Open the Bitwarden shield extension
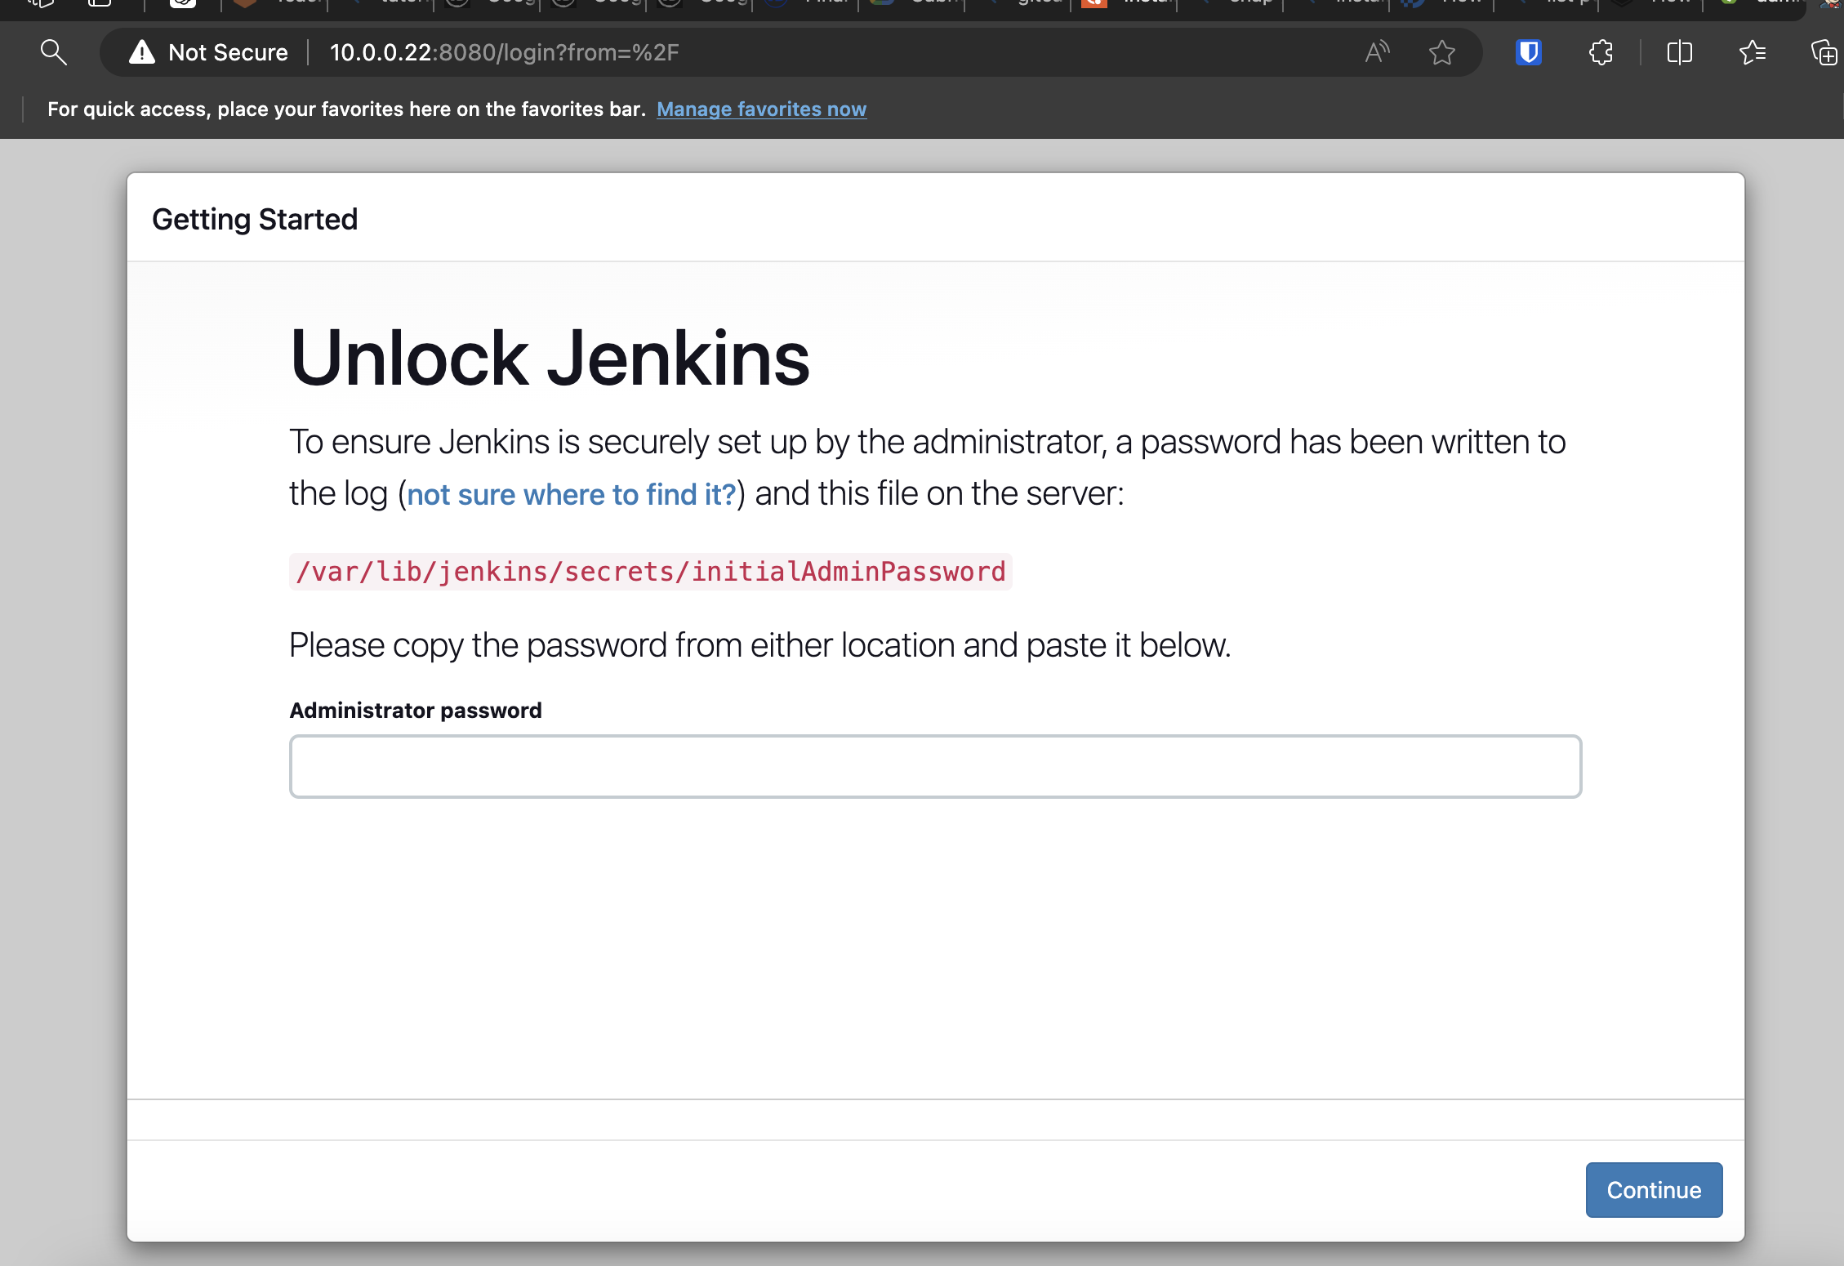The height and width of the screenshot is (1266, 1844). pos(1528,52)
